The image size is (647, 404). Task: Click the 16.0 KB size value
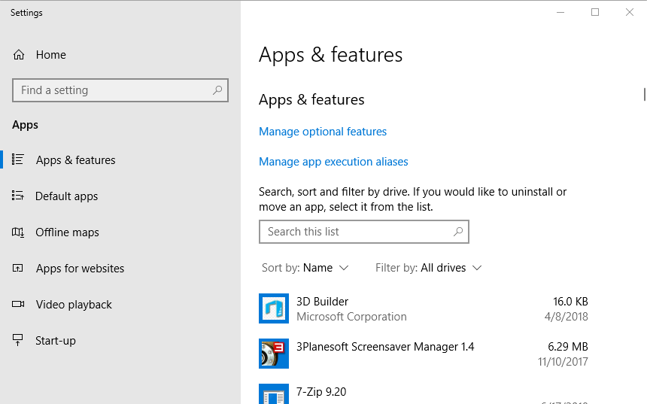(570, 302)
